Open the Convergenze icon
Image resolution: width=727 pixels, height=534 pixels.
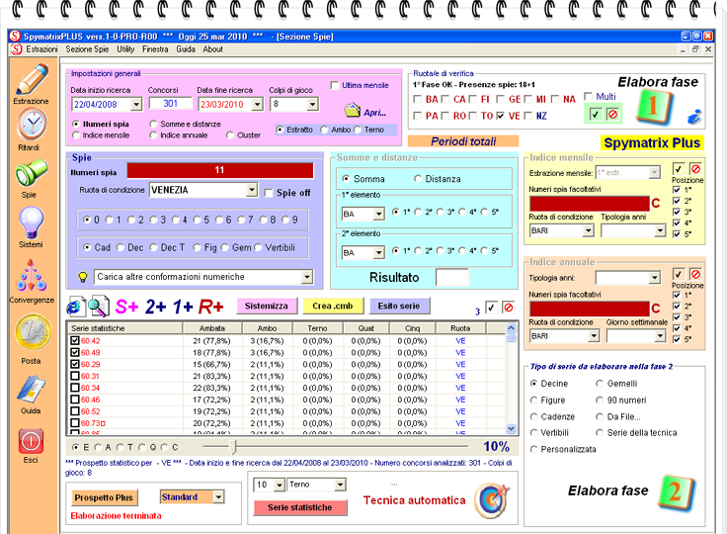pyautogui.click(x=32, y=276)
